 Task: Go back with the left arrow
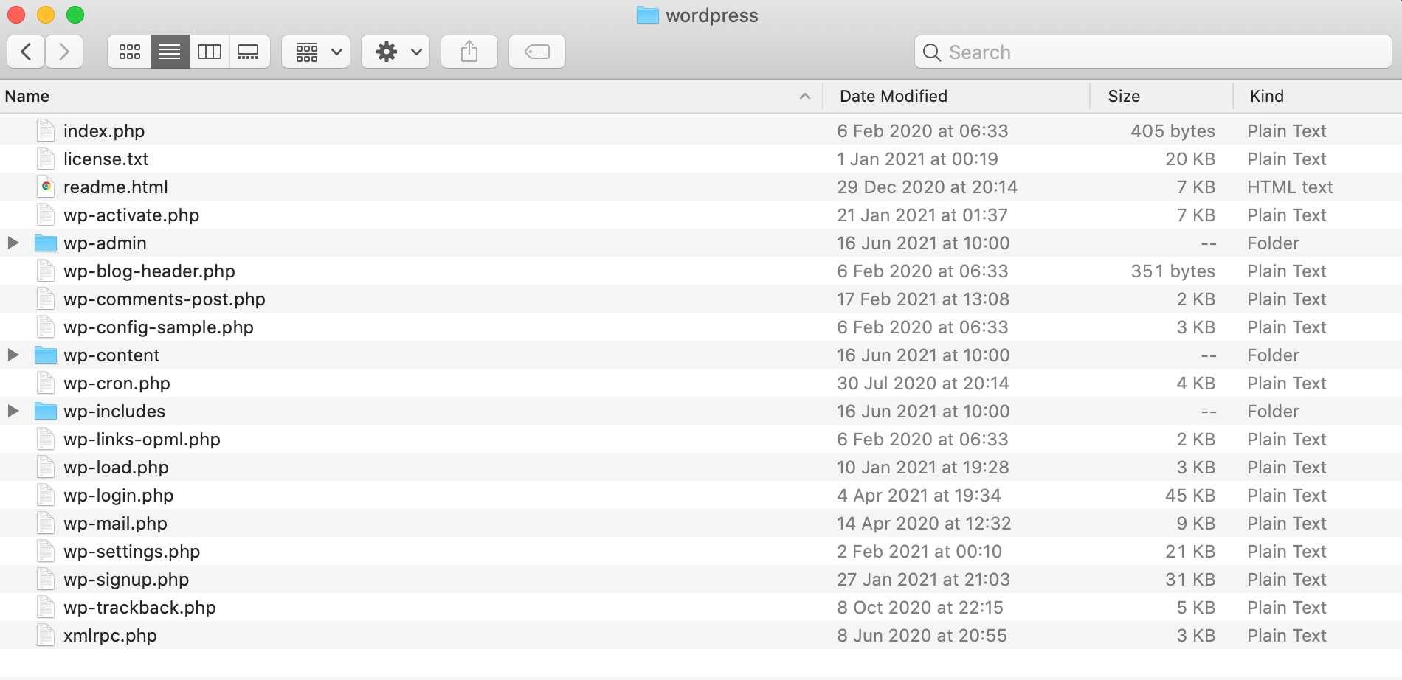27,52
